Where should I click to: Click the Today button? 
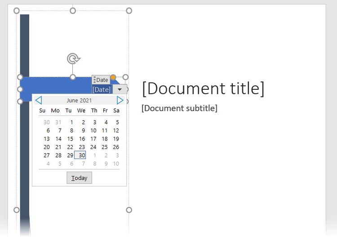79,178
